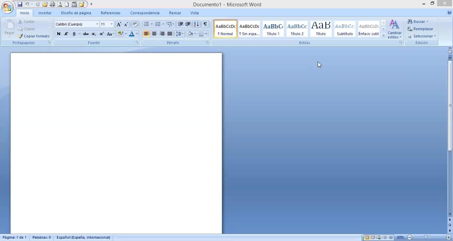Image resolution: width=453 pixels, height=241 pixels.
Task: Create a new blank document from the quick access toolbar
Action: tap(67, 4)
